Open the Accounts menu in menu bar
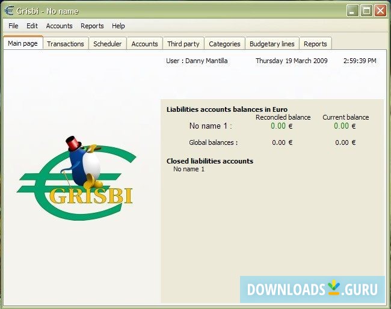Screen dimensions: 391x309 (x=59, y=26)
